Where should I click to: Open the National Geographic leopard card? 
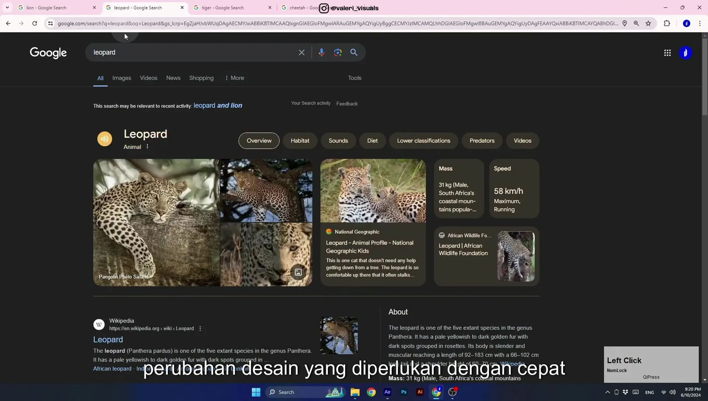(x=373, y=223)
